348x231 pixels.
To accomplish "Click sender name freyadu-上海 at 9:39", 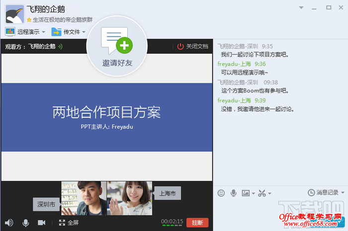I will (234, 100).
